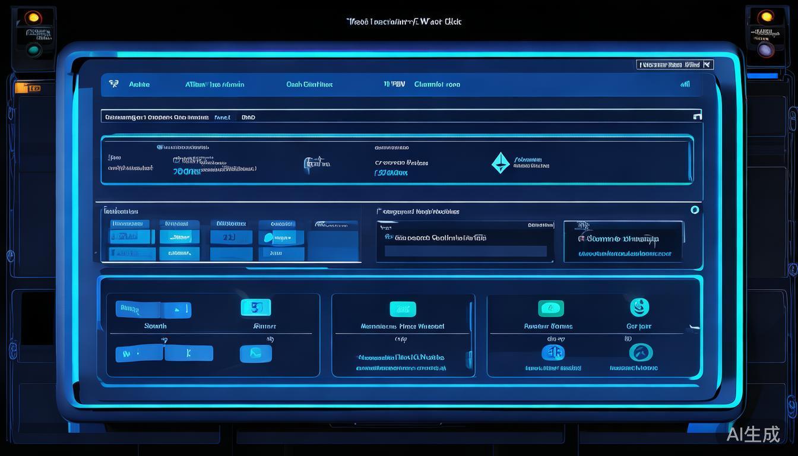This screenshot has width=798, height=456.
Task: Click the dark input field in the middle panel
Action: (465, 251)
